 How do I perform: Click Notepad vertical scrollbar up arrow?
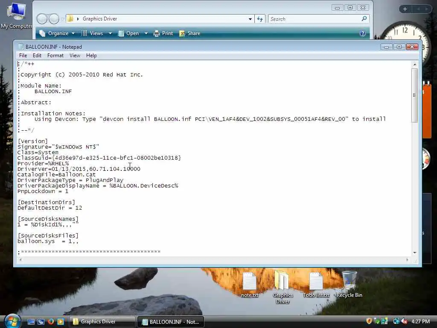[x=415, y=64]
